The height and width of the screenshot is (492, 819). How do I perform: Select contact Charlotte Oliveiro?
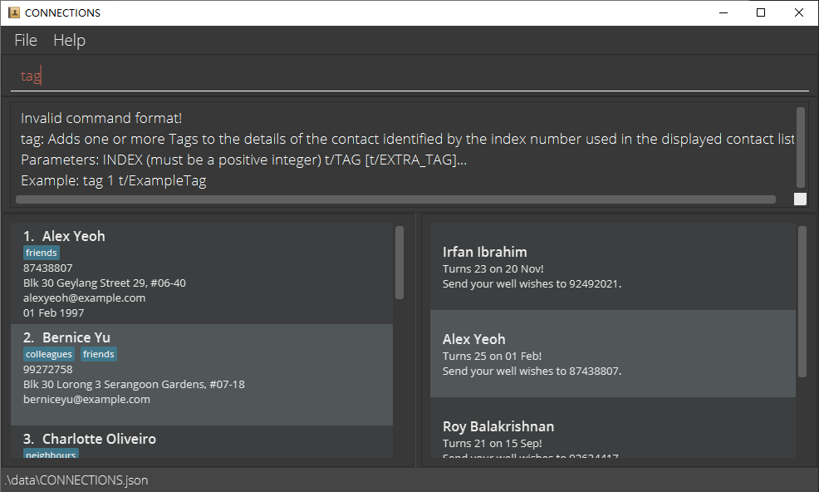tap(202, 442)
